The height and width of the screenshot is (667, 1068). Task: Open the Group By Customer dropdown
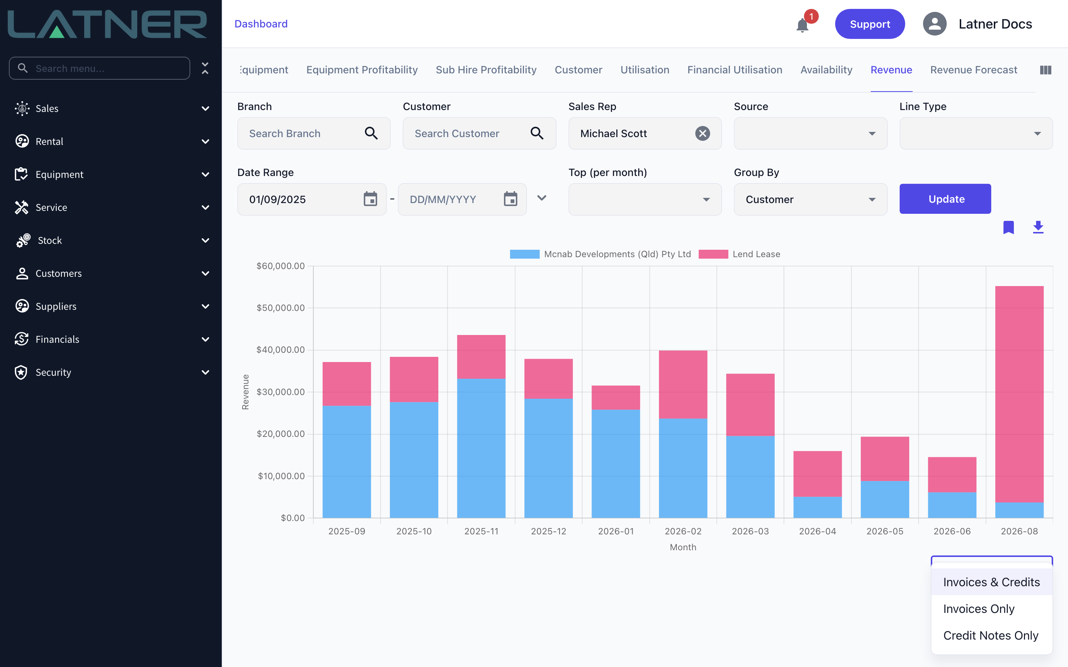810,199
